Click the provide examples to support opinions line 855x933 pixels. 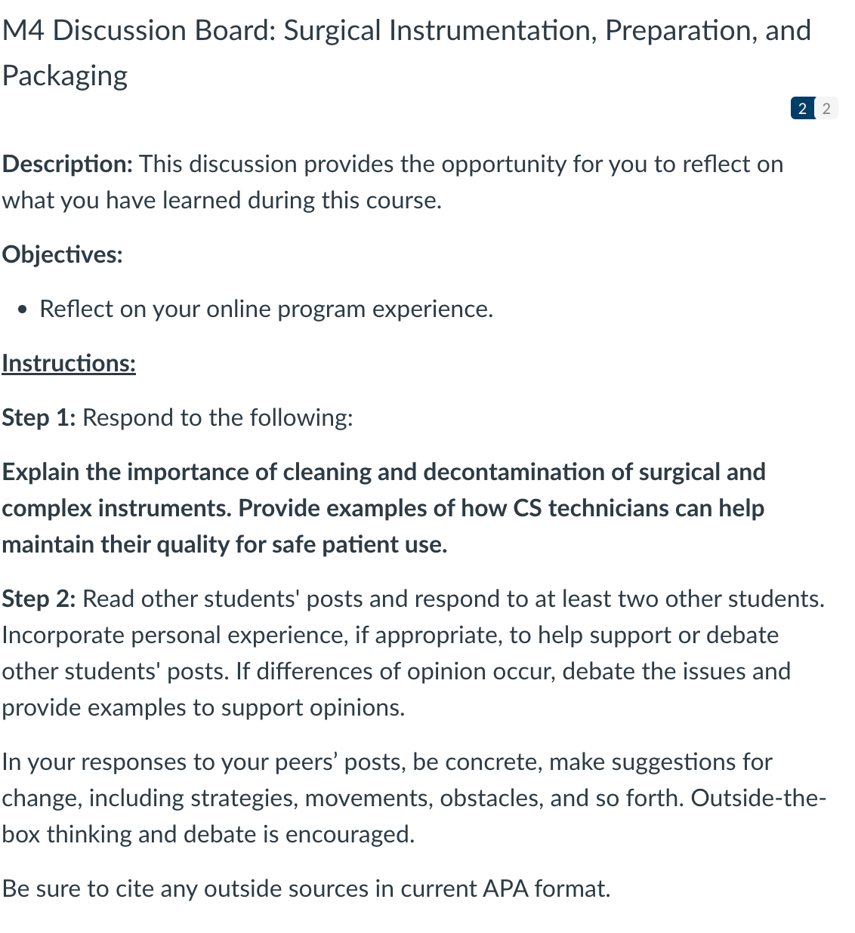pos(203,707)
